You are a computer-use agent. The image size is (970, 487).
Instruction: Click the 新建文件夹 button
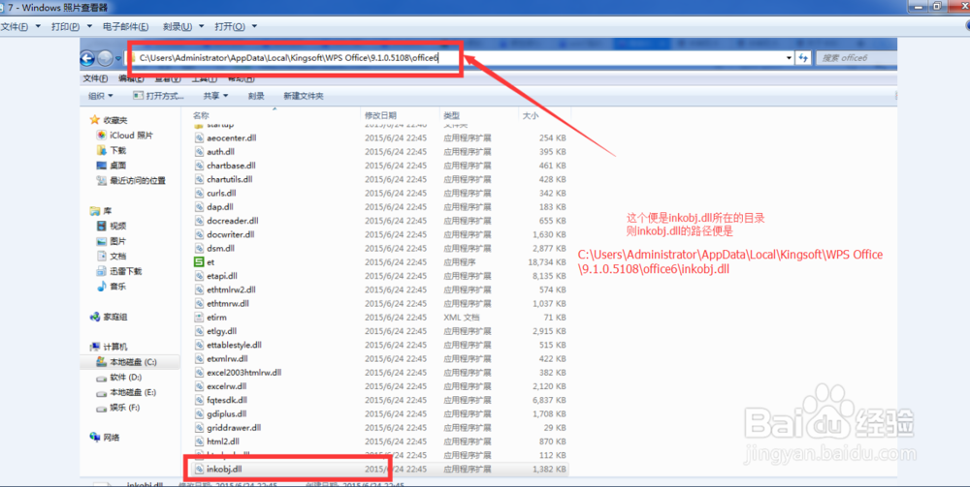[303, 96]
